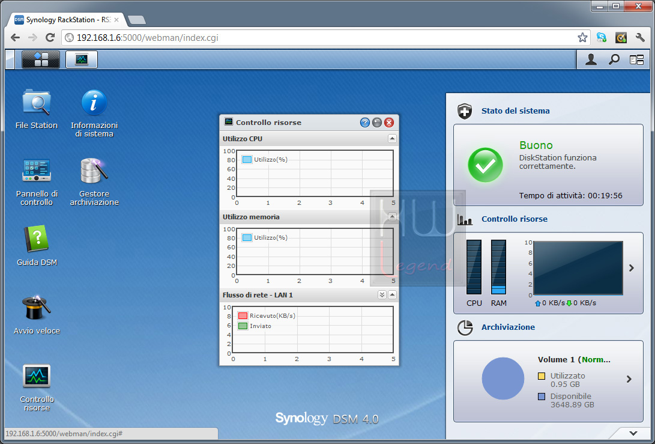Open the DSM search icon
The width and height of the screenshot is (655, 444).
click(614, 59)
